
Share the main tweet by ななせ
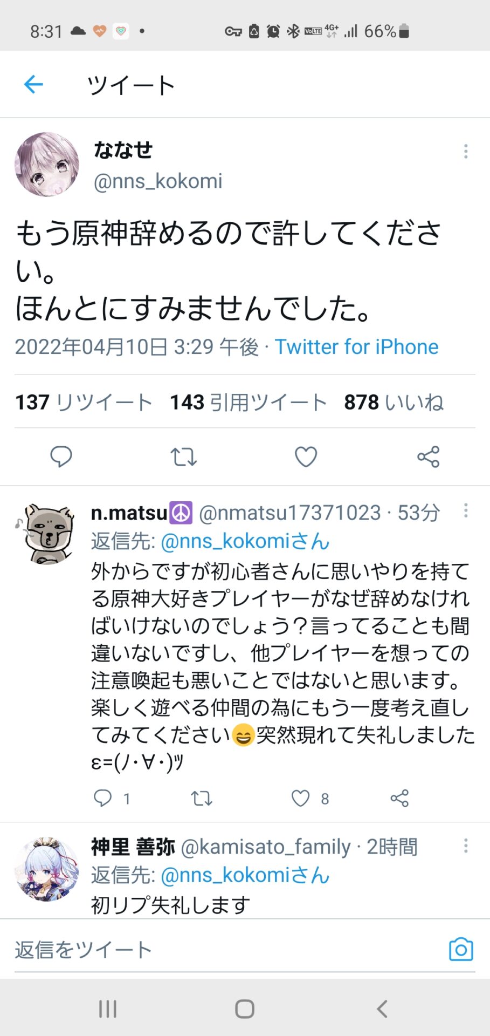point(428,457)
